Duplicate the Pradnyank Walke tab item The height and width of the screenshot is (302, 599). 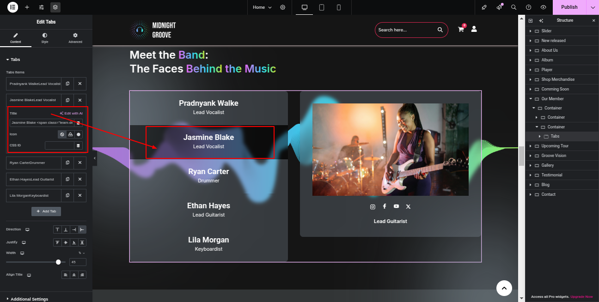[x=67, y=84]
